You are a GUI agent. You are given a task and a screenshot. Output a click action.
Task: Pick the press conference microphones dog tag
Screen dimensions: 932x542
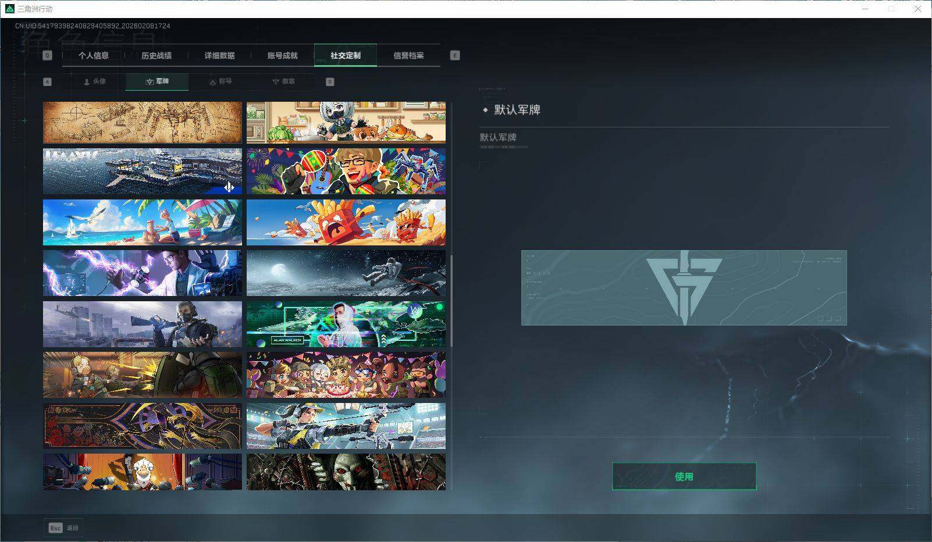pyautogui.click(x=143, y=472)
